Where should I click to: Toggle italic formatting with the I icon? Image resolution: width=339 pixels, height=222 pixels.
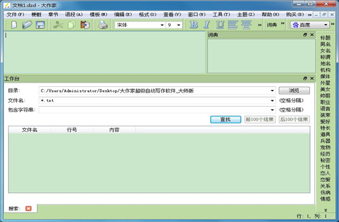(x=207, y=25)
